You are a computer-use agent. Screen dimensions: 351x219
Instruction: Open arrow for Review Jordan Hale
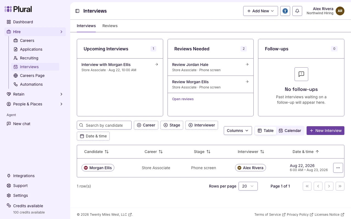[x=247, y=65]
